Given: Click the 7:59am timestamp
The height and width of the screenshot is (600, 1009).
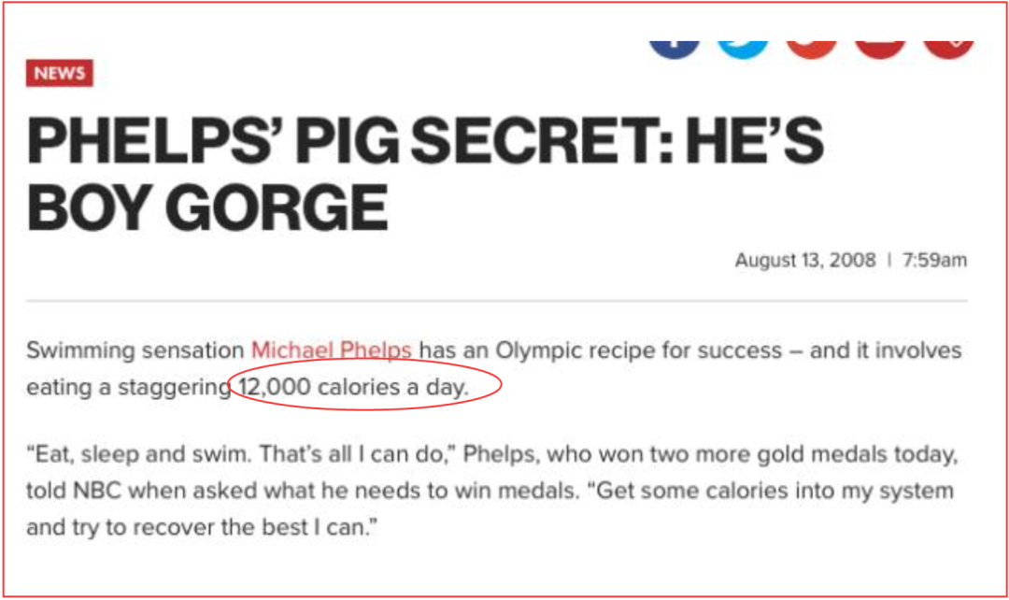Looking at the screenshot, I should coord(934,261).
